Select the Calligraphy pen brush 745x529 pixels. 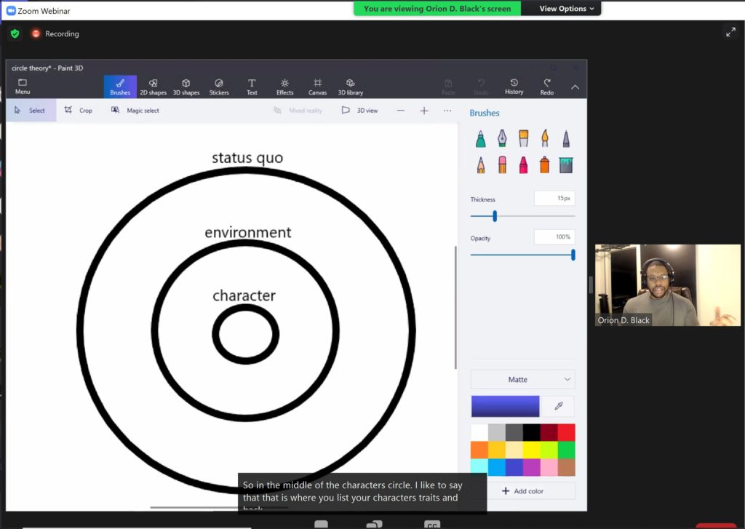[x=502, y=138]
